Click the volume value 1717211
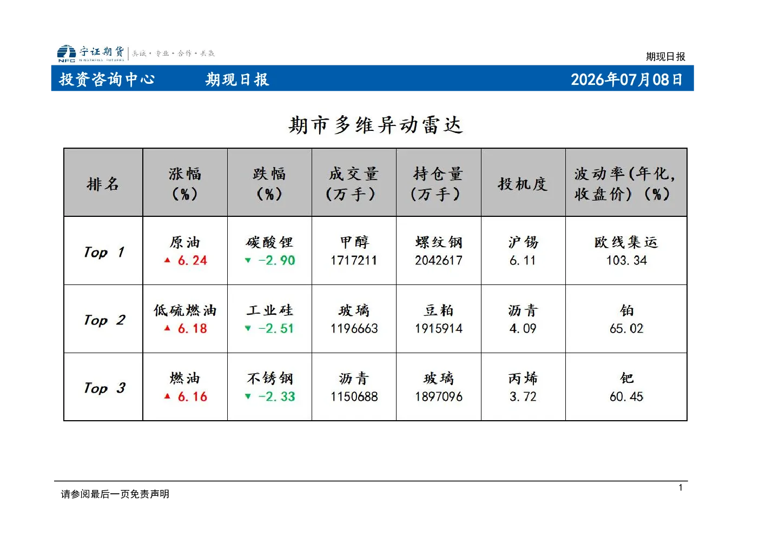The height and width of the screenshot is (537, 759). click(x=354, y=260)
